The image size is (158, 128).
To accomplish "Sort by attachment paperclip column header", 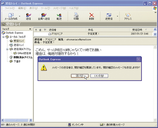I will click(40, 30).
